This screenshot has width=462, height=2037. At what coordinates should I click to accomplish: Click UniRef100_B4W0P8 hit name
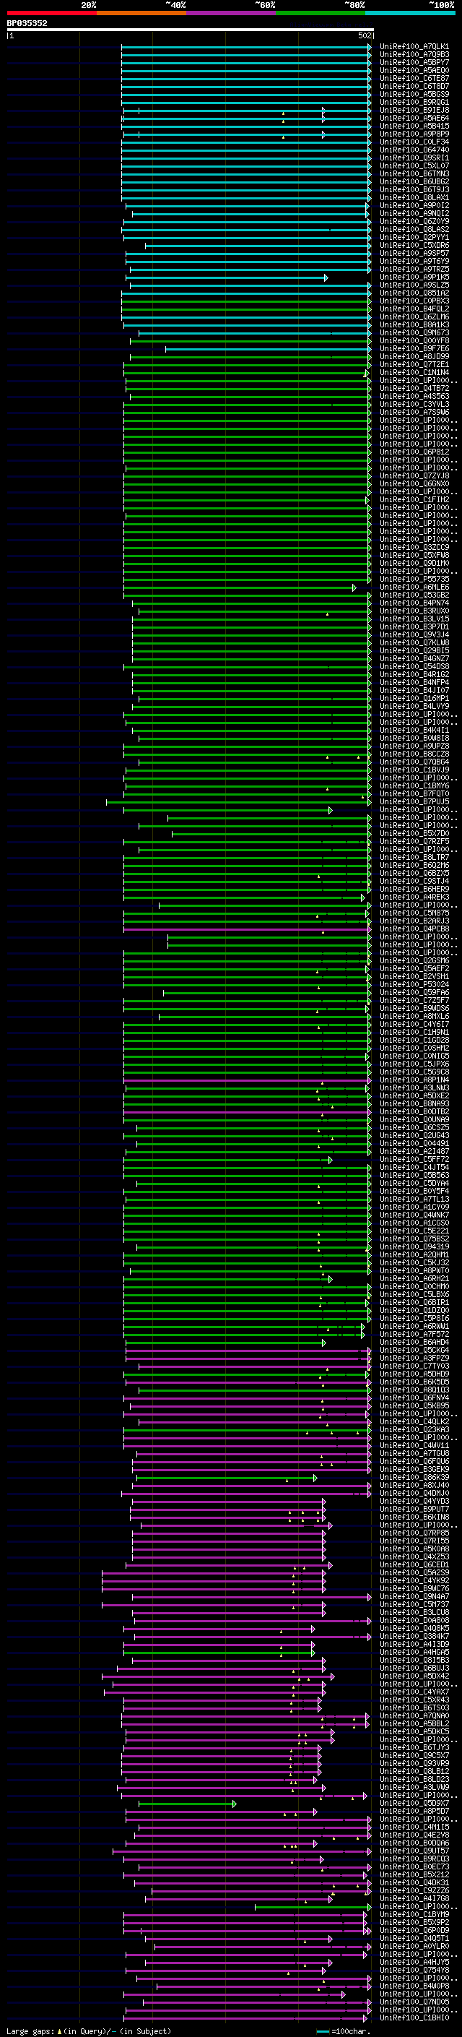click(x=414, y=1986)
